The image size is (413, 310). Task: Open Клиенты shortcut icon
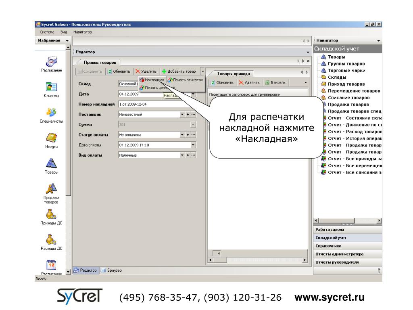pyautogui.click(x=51, y=87)
